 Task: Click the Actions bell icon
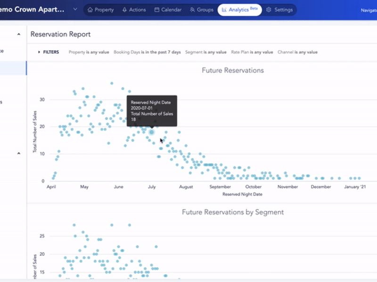[x=124, y=10]
